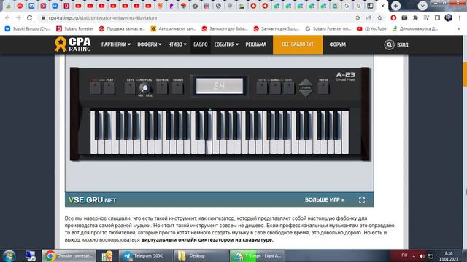Go to the РЕКЛАМА page

pos(256,44)
